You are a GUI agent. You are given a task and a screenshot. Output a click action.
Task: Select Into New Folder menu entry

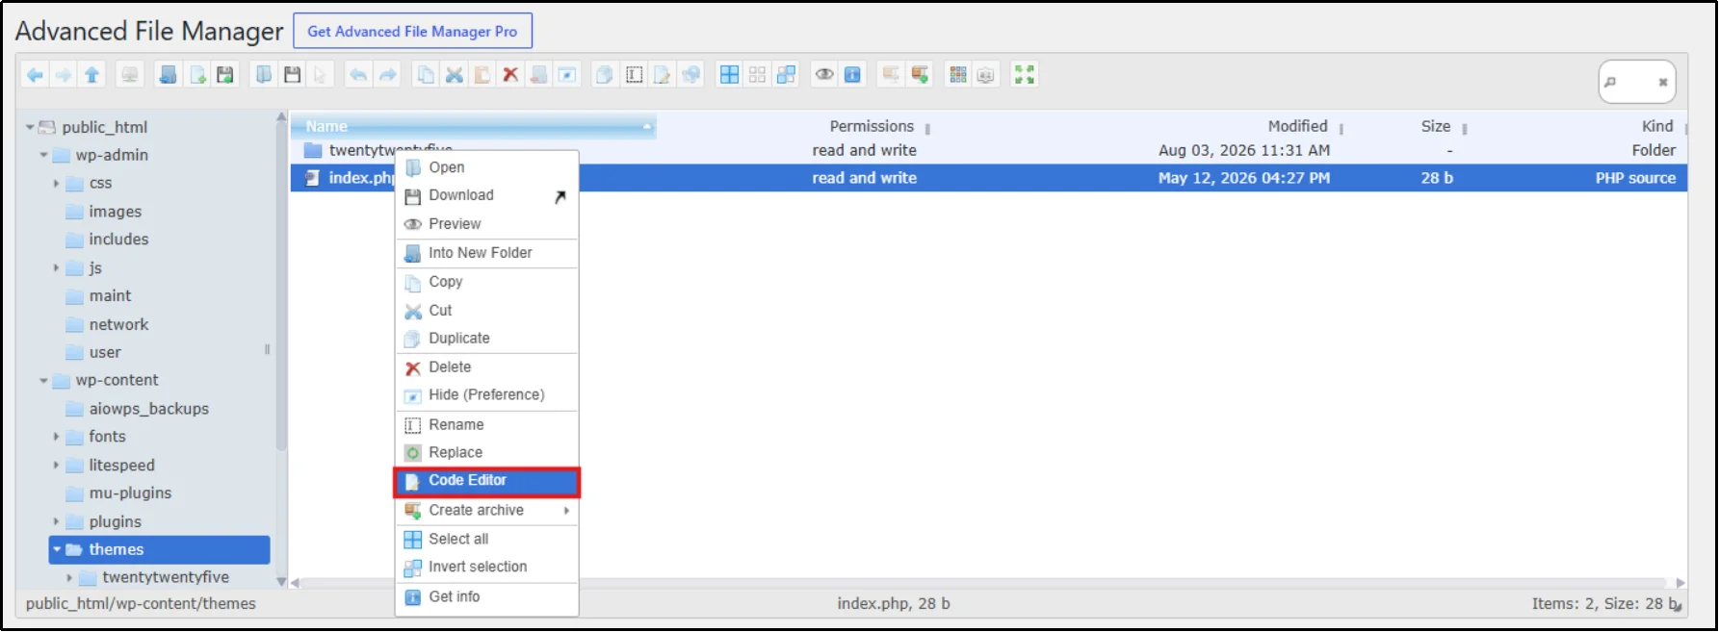click(x=486, y=253)
